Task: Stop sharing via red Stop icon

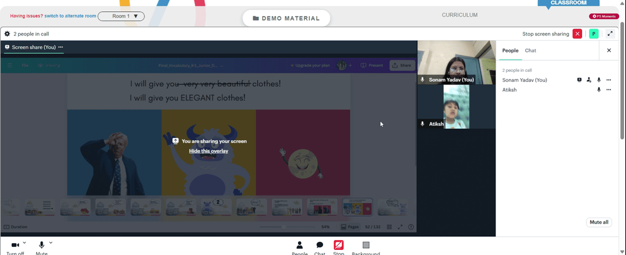Action: coord(339,244)
